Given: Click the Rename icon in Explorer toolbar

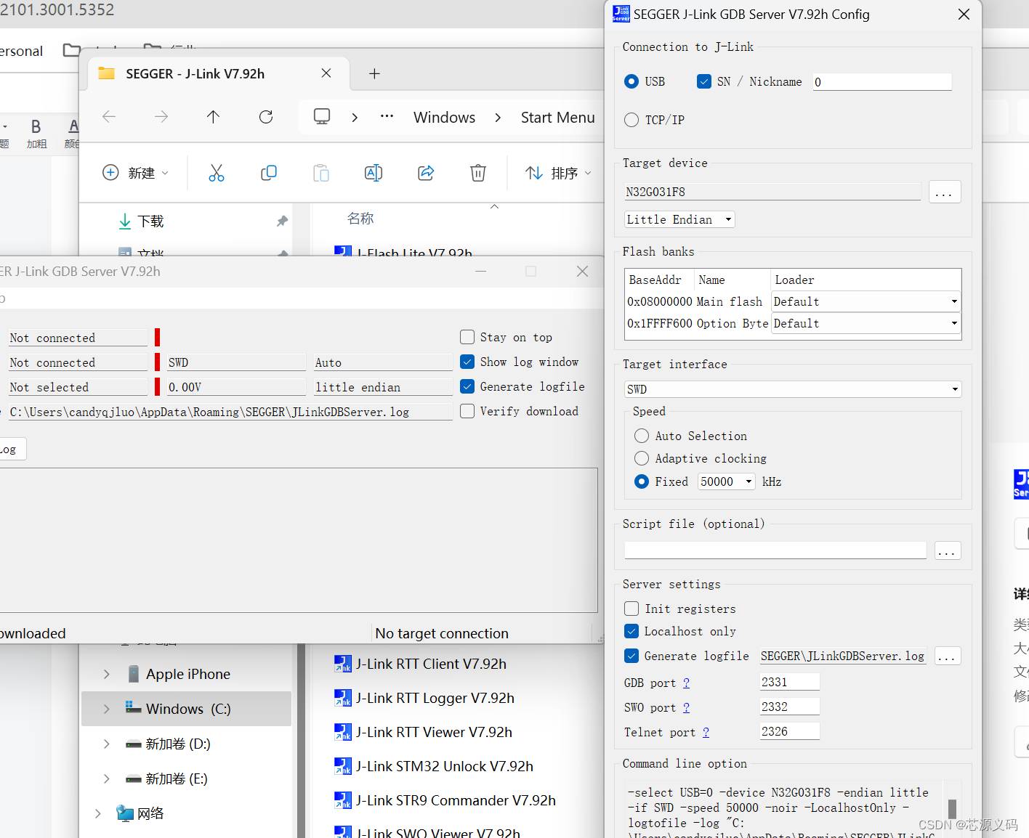Looking at the screenshot, I should (374, 173).
